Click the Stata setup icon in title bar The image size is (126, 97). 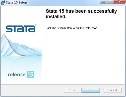3,2
